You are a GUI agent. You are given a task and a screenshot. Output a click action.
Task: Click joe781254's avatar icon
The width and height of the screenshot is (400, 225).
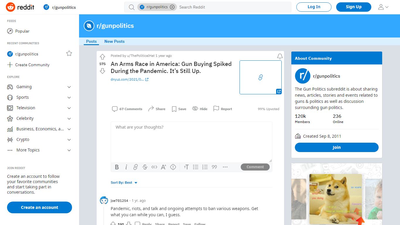coord(104,200)
